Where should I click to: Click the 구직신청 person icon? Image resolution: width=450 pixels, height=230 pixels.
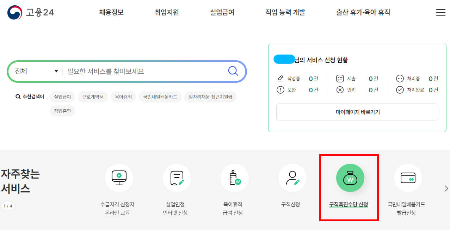[x=292, y=178]
